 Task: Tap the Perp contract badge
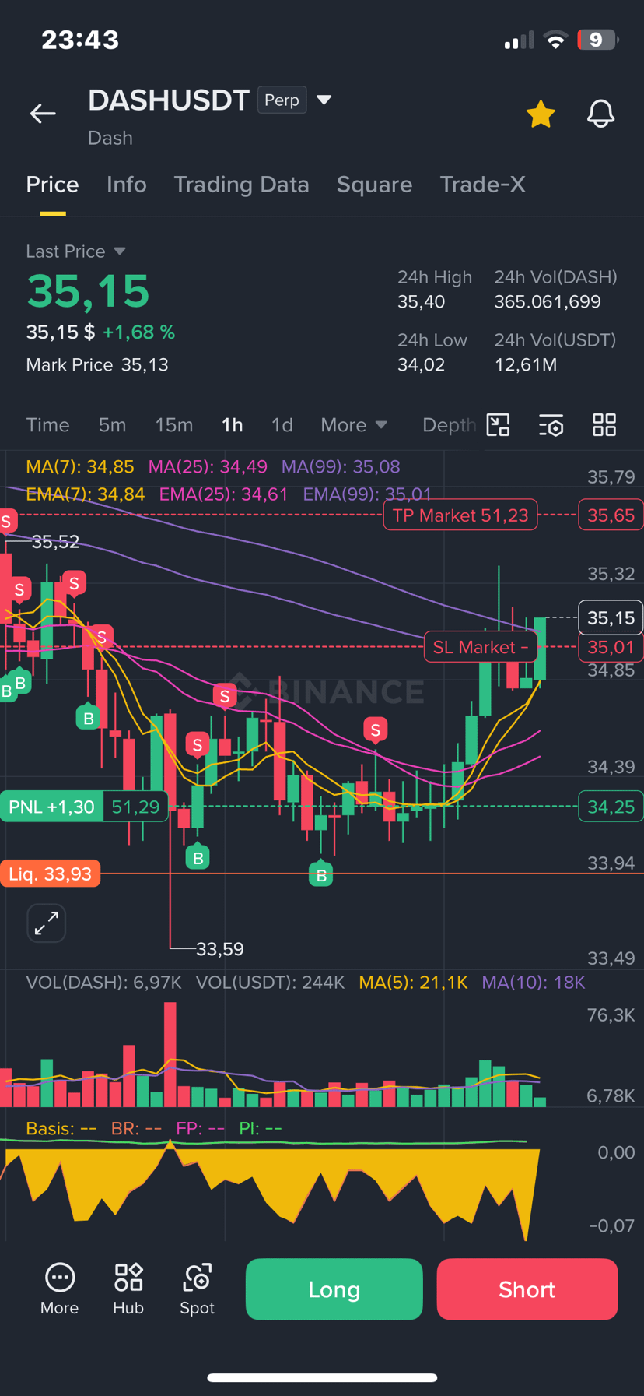coord(282,100)
